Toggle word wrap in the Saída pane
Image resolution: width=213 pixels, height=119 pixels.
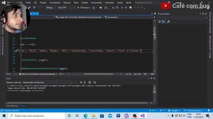point(95,82)
